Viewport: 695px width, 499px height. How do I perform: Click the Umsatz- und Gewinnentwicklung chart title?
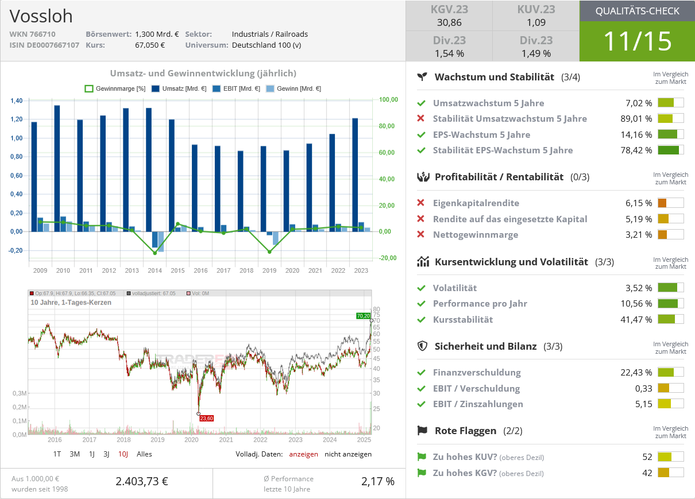tap(203, 74)
